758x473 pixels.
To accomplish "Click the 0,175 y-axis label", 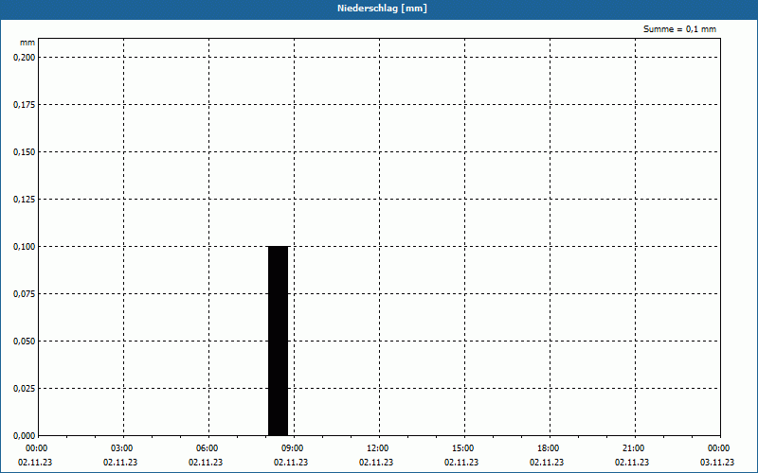I will pos(25,105).
